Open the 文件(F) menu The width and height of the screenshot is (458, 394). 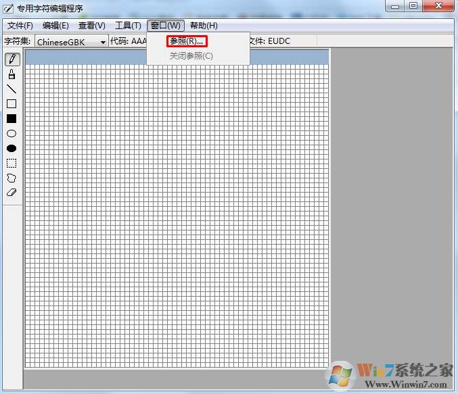tap(20, 26)
